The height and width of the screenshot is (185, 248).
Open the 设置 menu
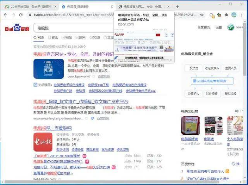219,28
